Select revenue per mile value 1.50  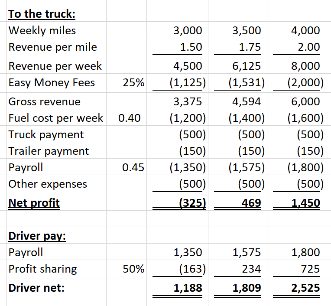(x=191, y=47)
